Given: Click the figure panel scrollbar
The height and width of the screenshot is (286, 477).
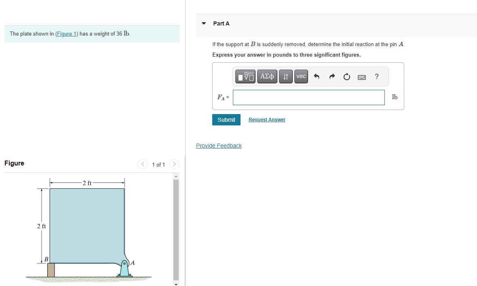Looking at the screenshot, I should pyautogui.click(x=176, y=230).
